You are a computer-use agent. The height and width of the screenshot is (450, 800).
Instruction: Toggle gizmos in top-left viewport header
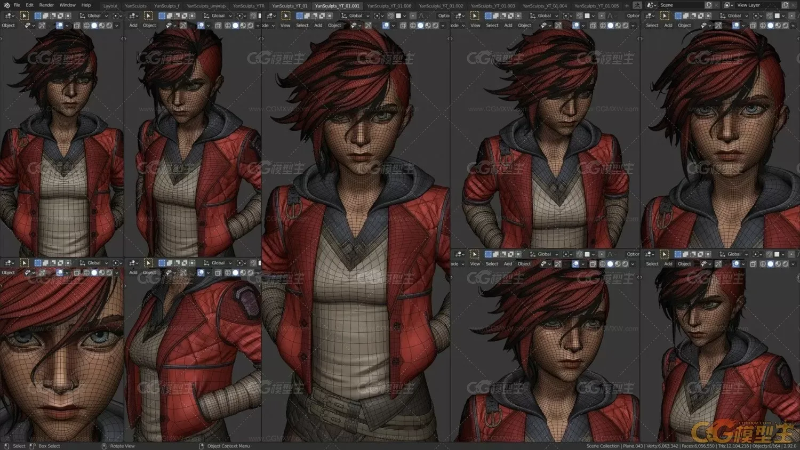pyautogui.click(x=42, y=25)
